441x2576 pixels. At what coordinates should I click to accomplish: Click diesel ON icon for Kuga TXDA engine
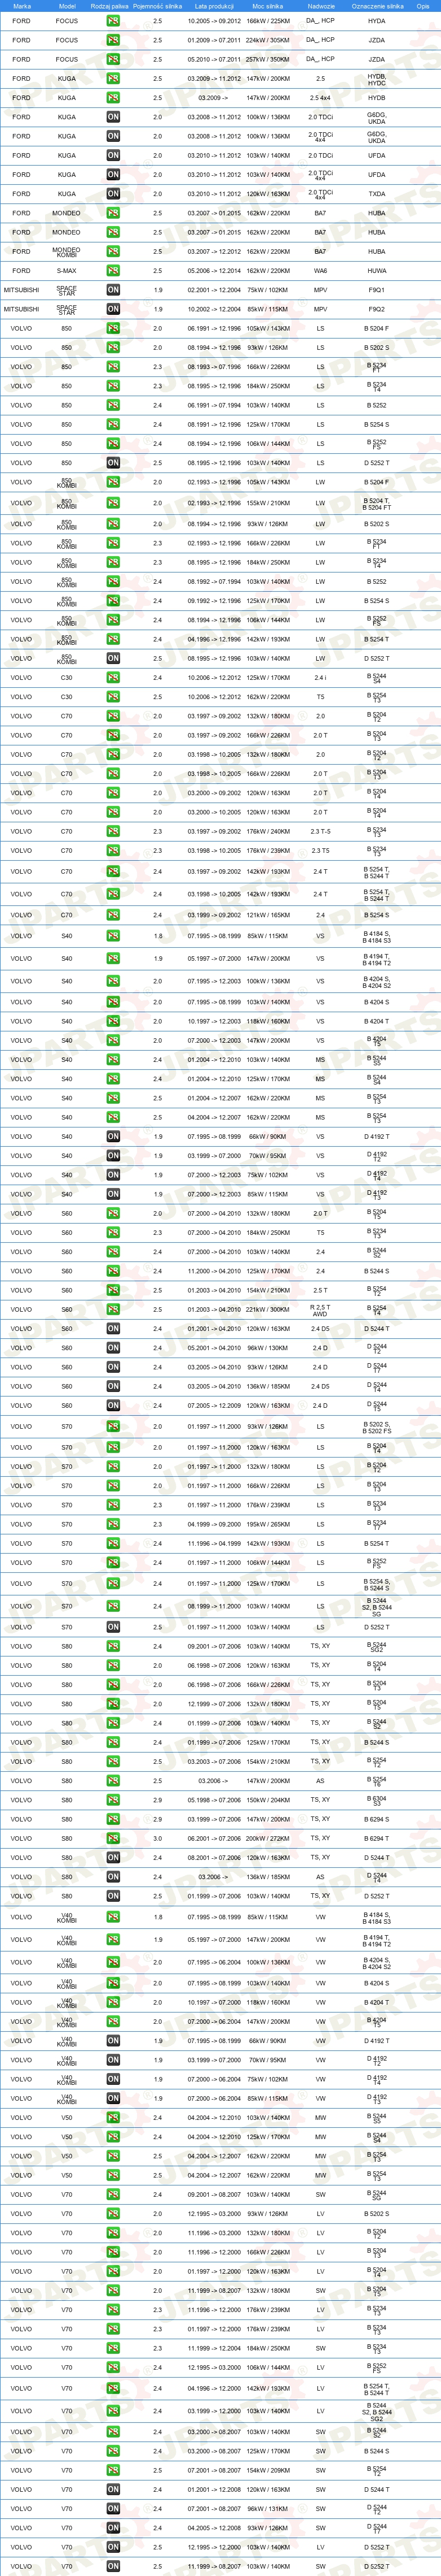pyautogui.click(x=113, y=194)
